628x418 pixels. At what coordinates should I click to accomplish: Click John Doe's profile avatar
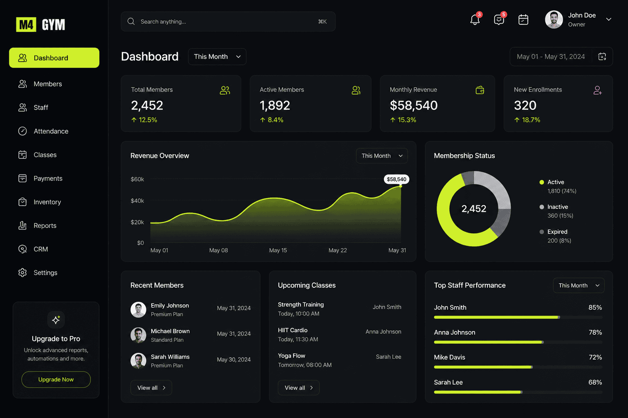(x=554, y=20)
